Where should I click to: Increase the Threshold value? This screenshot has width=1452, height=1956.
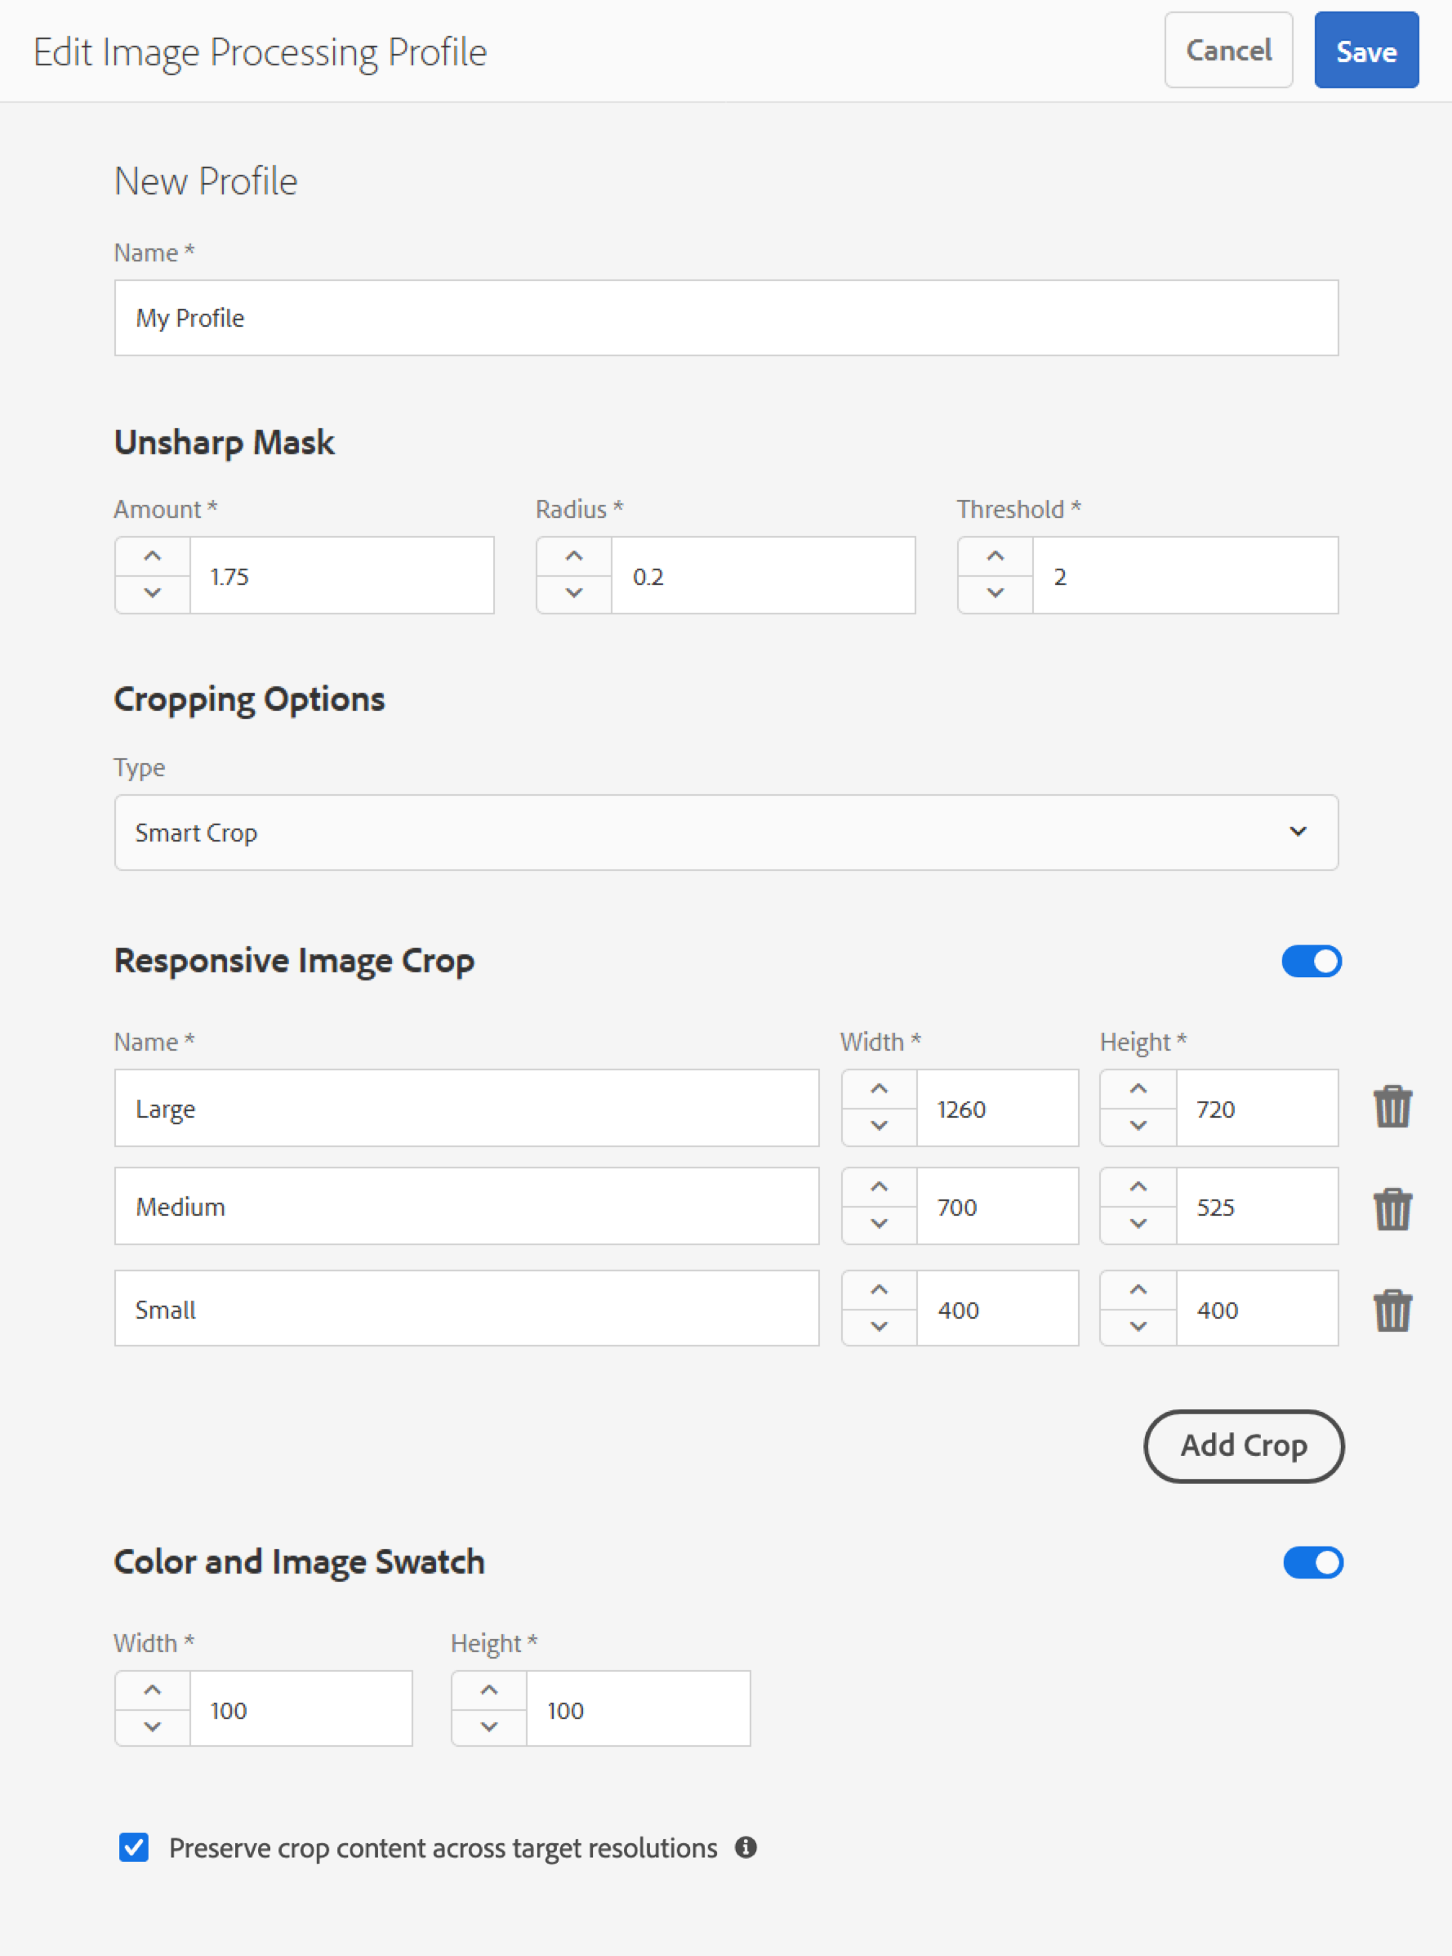pyautogui.click(x=995, y=556)
